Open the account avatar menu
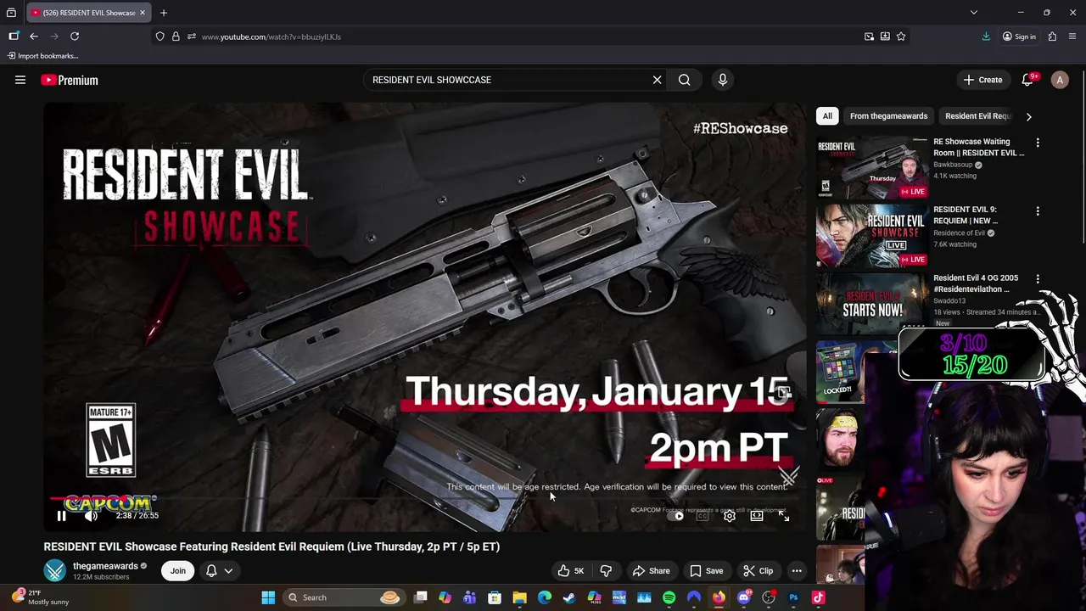This screenshot has width=1086, height=611. pos(1060,80)
